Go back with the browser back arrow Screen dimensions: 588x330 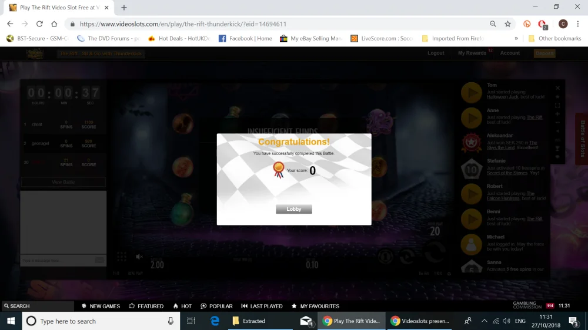pyautogui.click(x=10, y=24)
